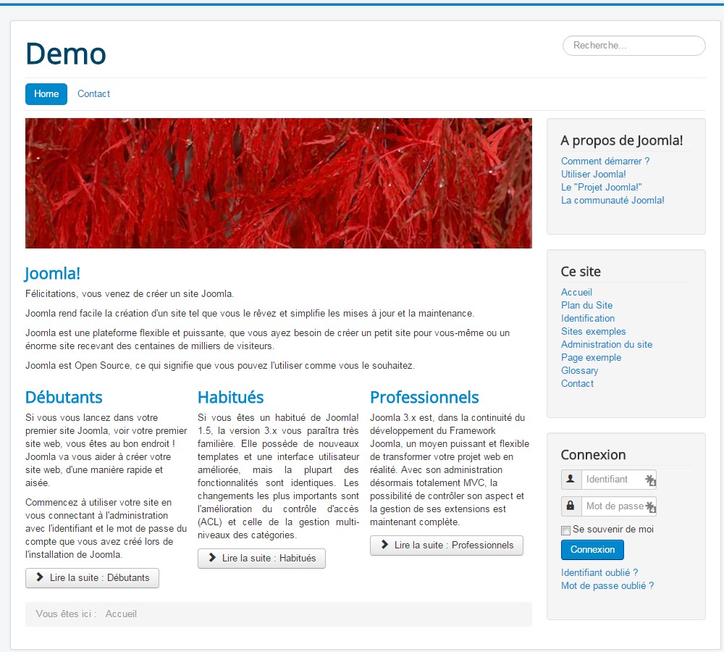
Task: Open Lire la suite : Débutants
Action: pyautogui.click(x=93, y=577)
